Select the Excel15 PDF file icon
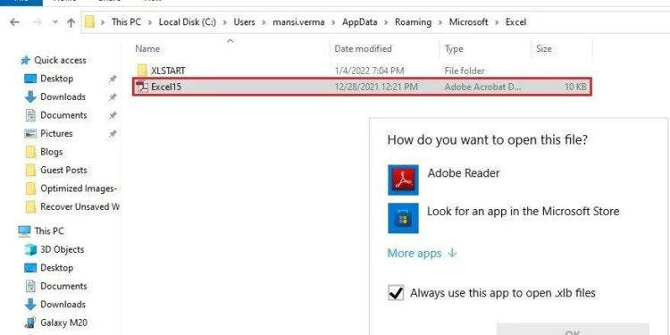The width and height of the screenshot is (670, 335). coord(142,87)
